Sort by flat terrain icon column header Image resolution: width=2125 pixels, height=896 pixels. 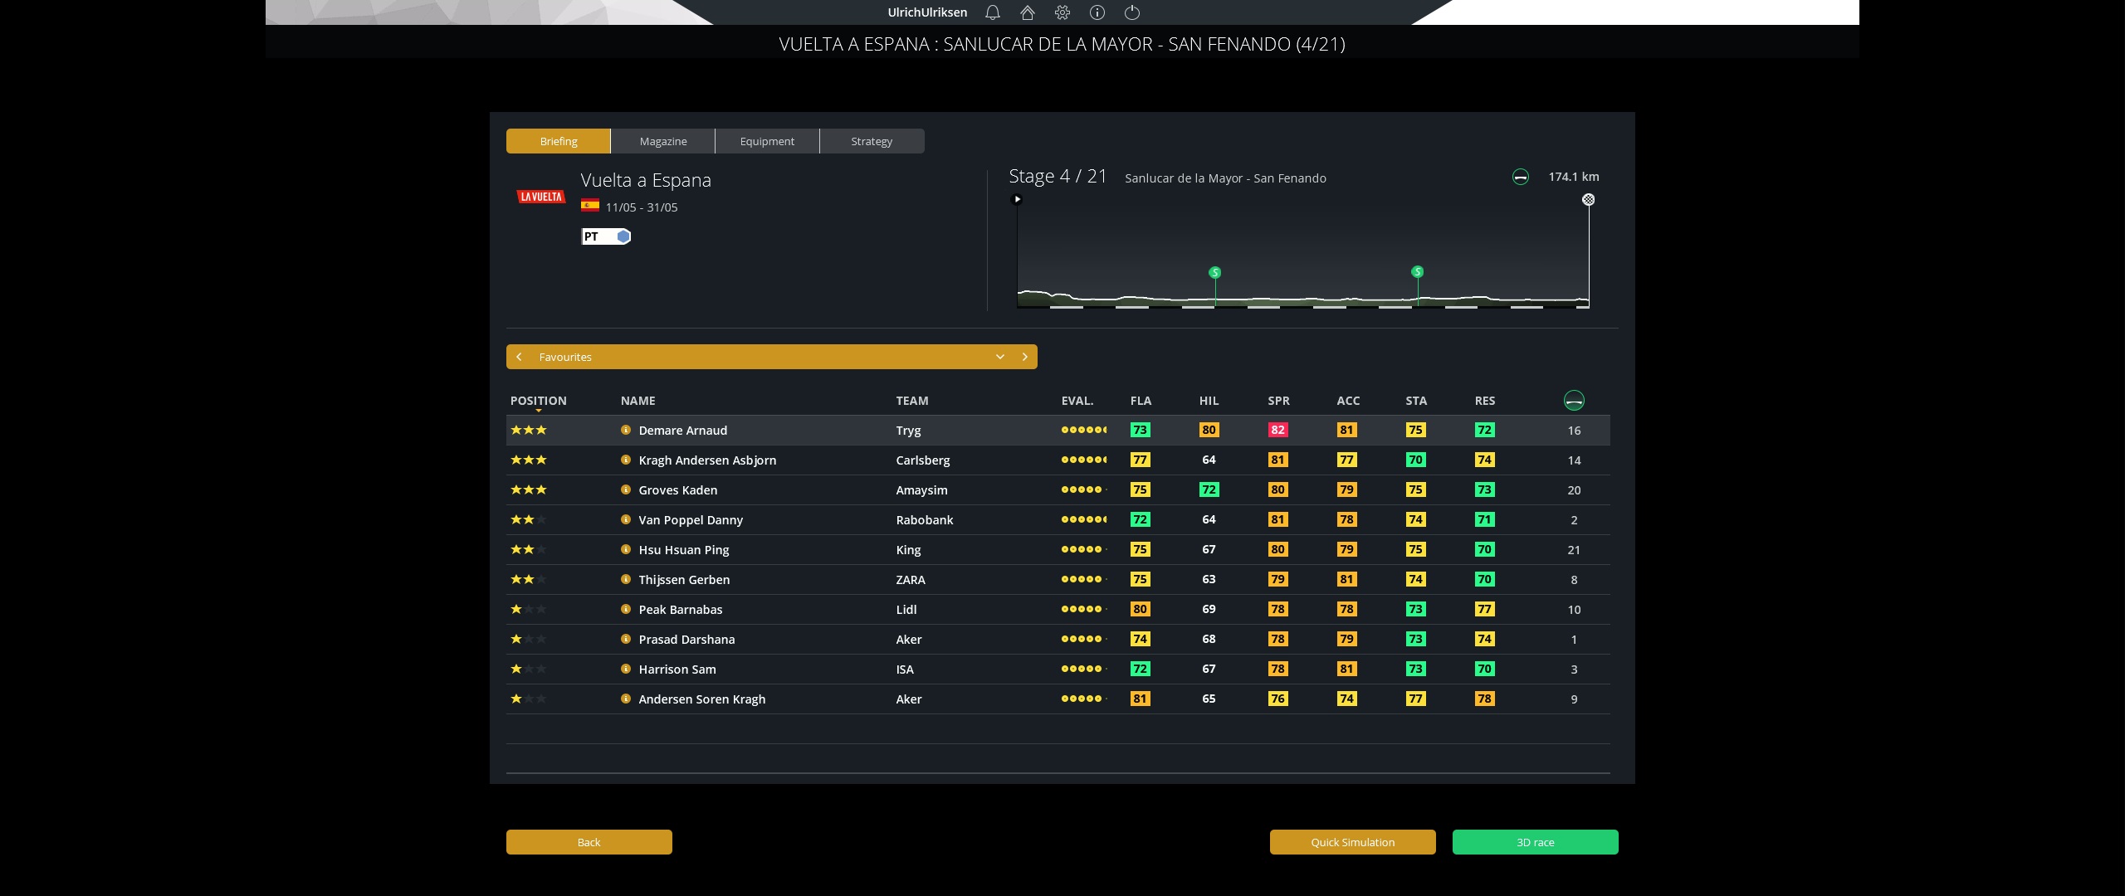pyautogui.click(x=1574, y=401)
